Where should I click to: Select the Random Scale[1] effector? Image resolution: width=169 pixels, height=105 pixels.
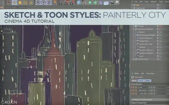coord(146,53)
